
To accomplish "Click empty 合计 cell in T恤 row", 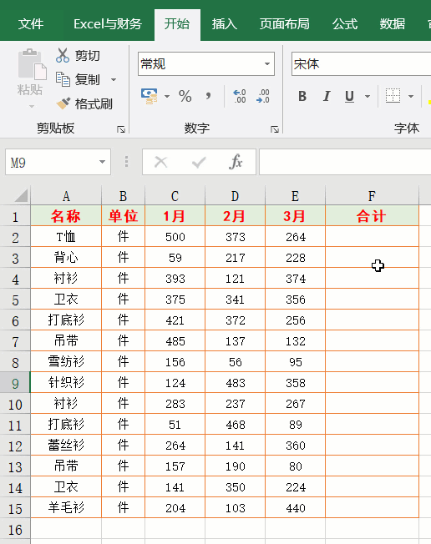I will (372, 237).
